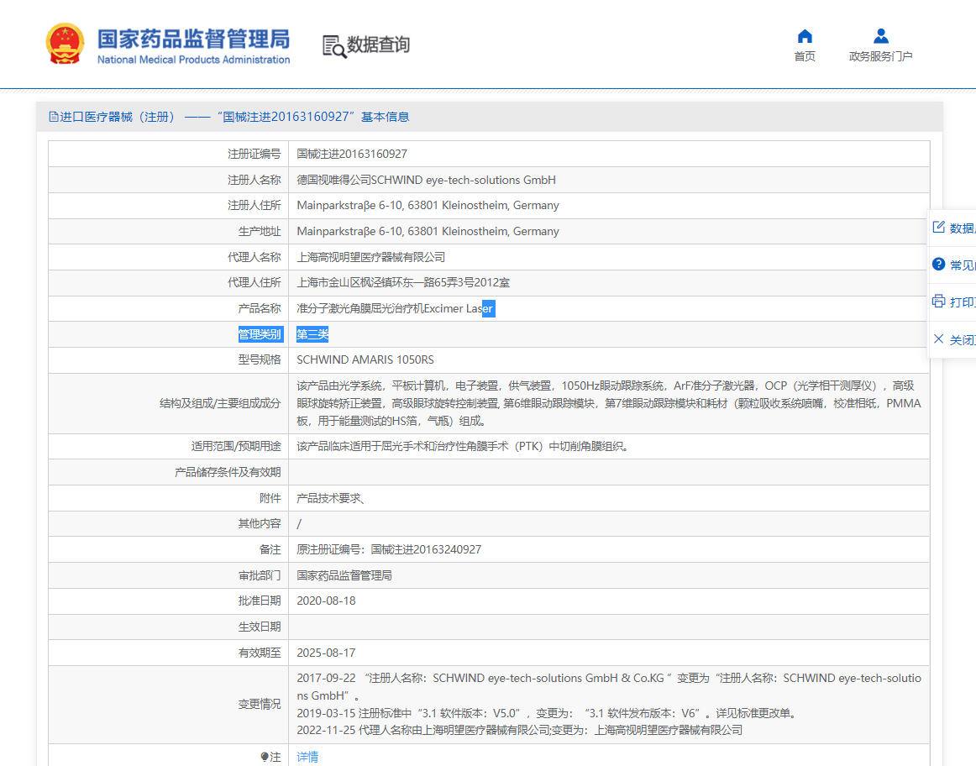Select 上海市金山区枫泾镇环东一路65弄3号2012室
Image resolution: width=976 pixels, height=766 pixels.
point(403,282)
